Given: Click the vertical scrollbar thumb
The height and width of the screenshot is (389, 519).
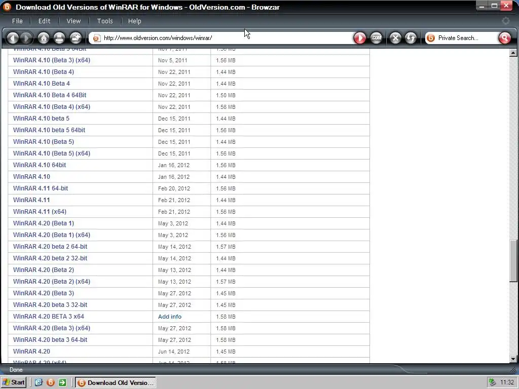Looking at the screenshot, I should point(513,261).
